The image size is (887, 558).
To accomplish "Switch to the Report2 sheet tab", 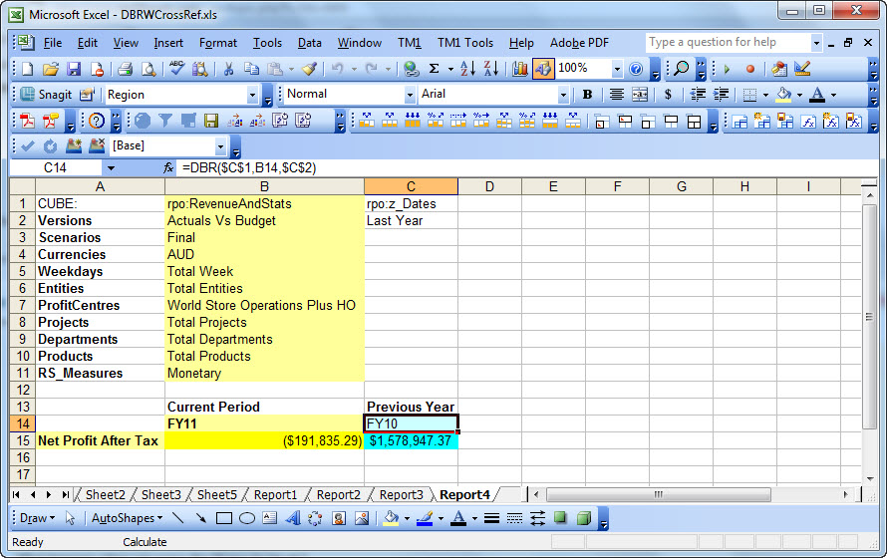I will point(338,495).
